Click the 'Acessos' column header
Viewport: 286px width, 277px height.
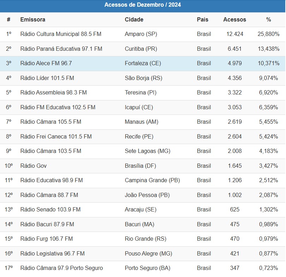[234, 20]
